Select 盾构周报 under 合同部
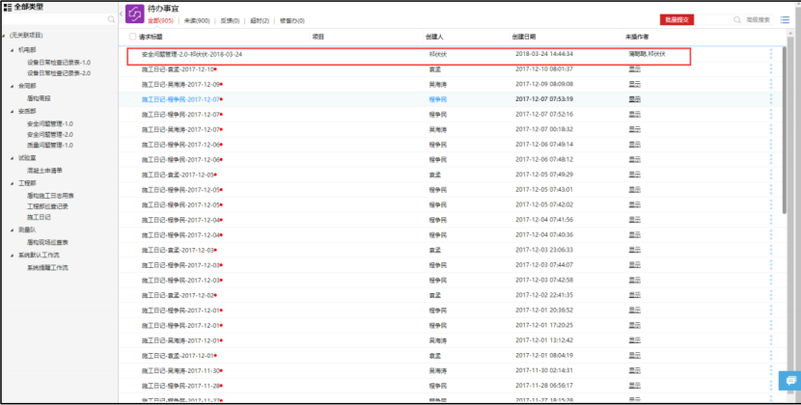The image size is (801, 405). coord(39,98)
